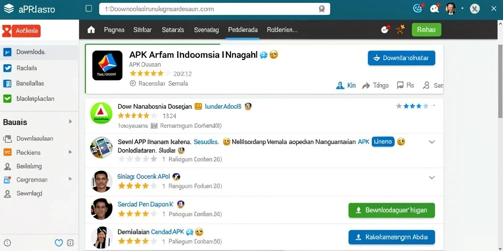Click the blue Kakefiameisngnn Abdia button
This screenshot has width=503, height=251.
tap(391, 238)
